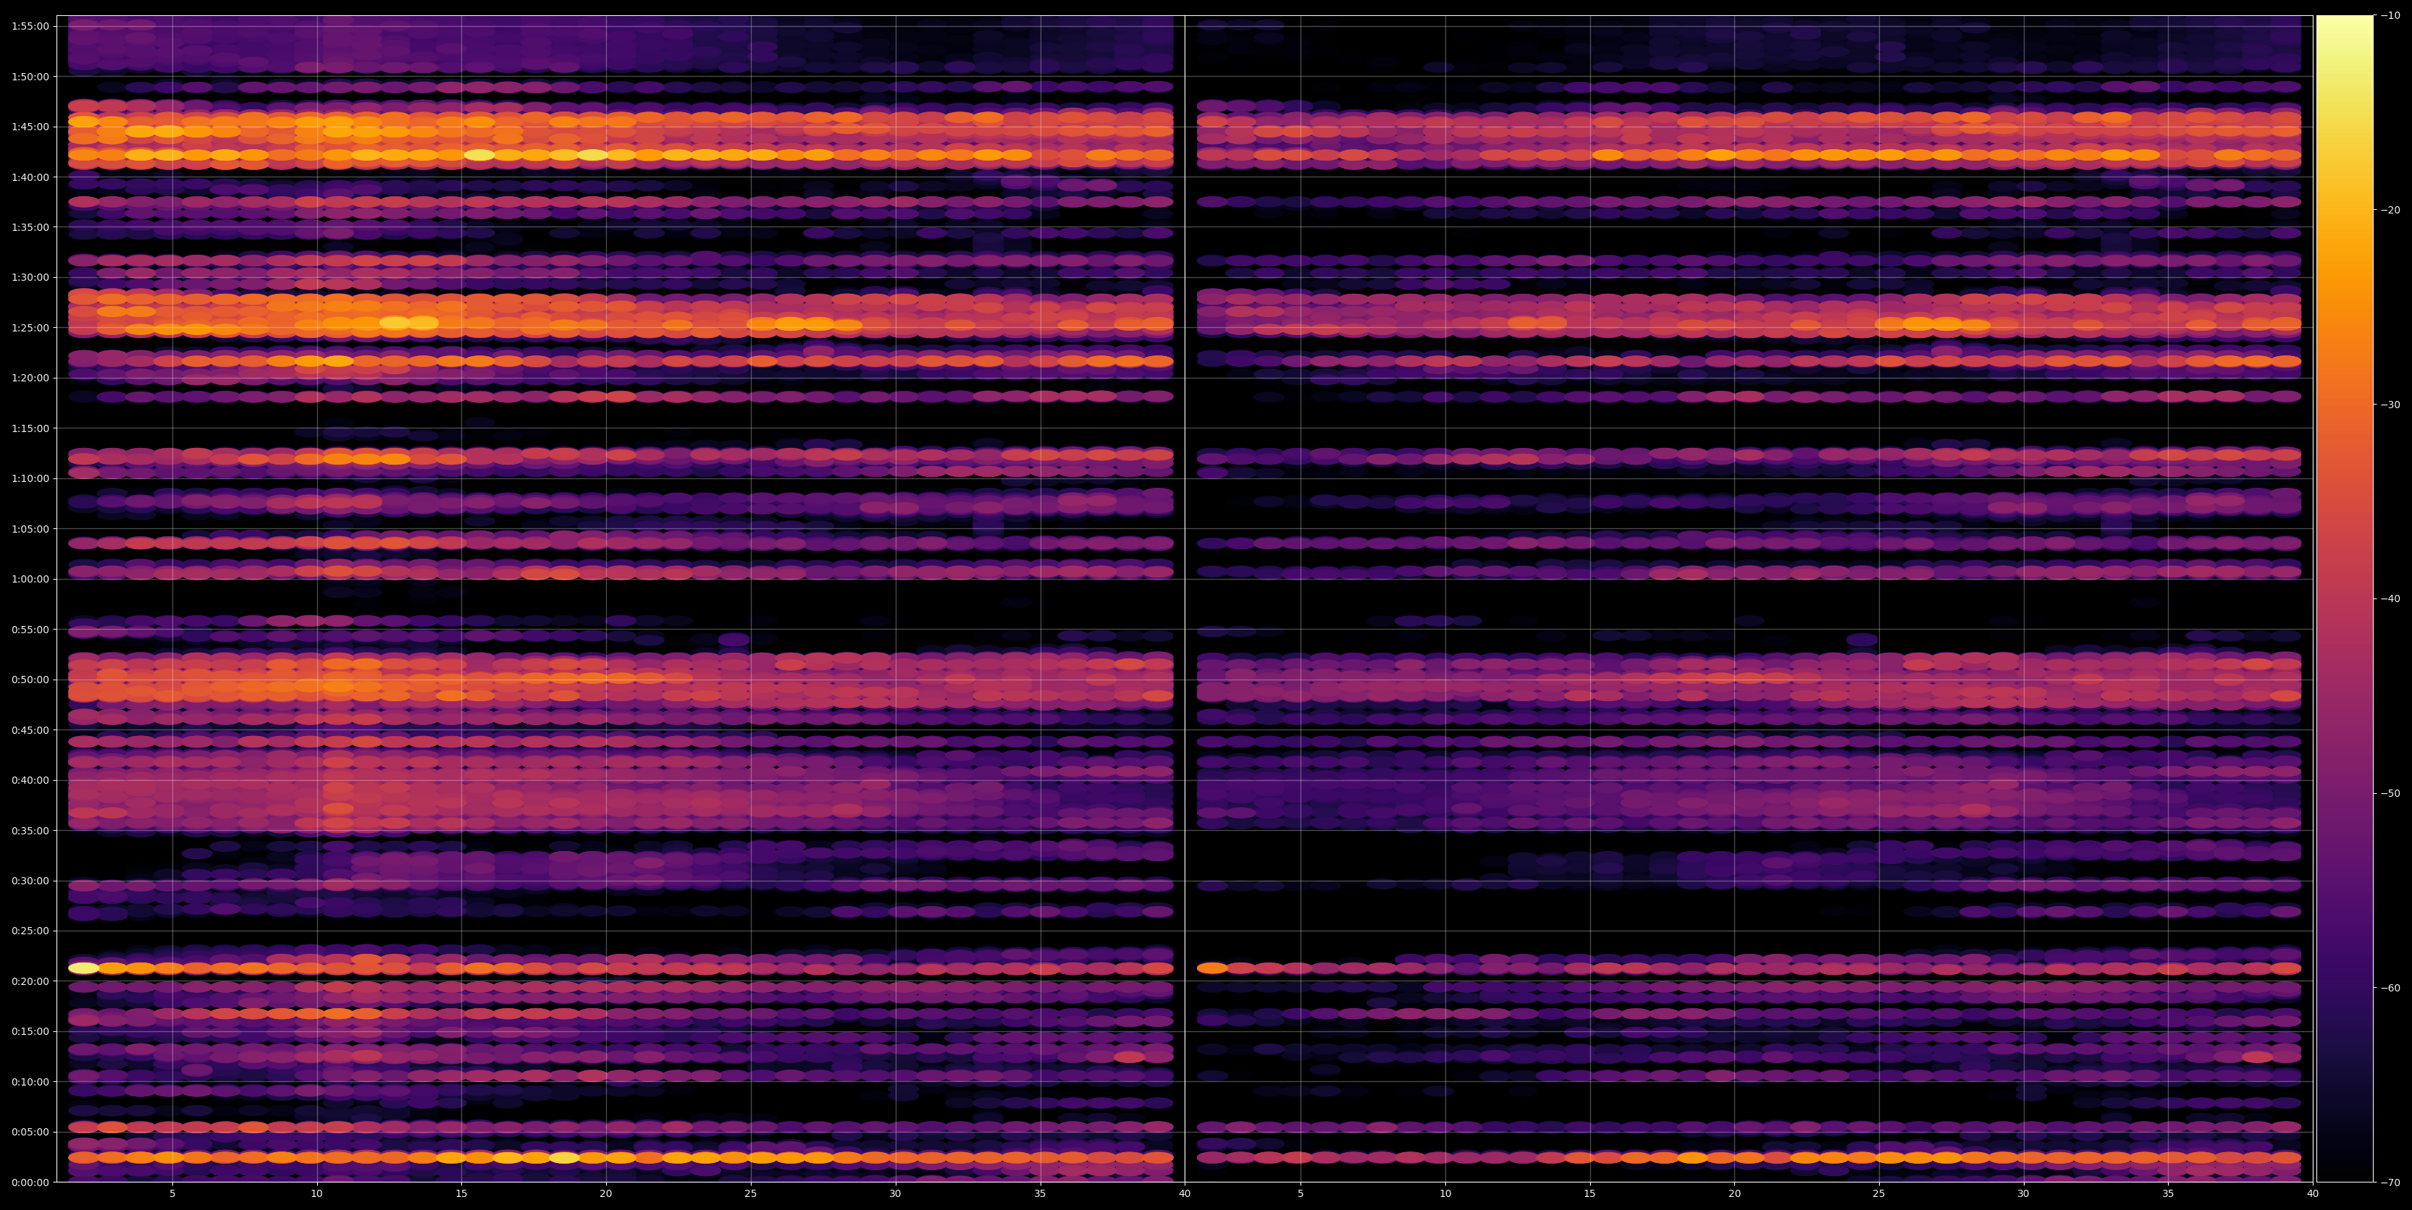Click the 0:50:00 y-axis tick label
The image size is (2412, 1210).
pos(30,680)
